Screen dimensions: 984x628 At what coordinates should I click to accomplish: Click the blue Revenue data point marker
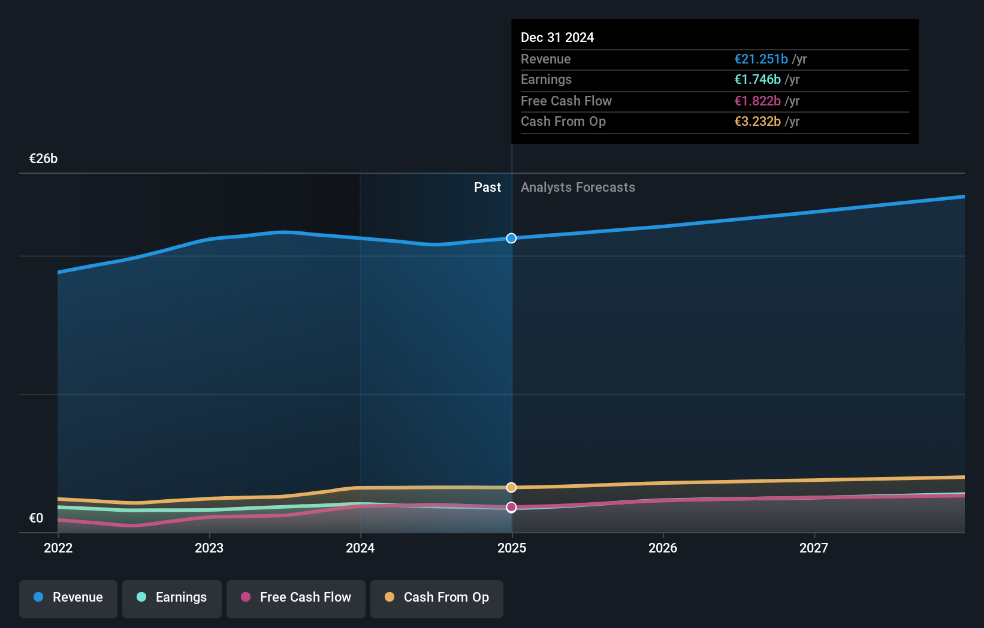[511, 238]
